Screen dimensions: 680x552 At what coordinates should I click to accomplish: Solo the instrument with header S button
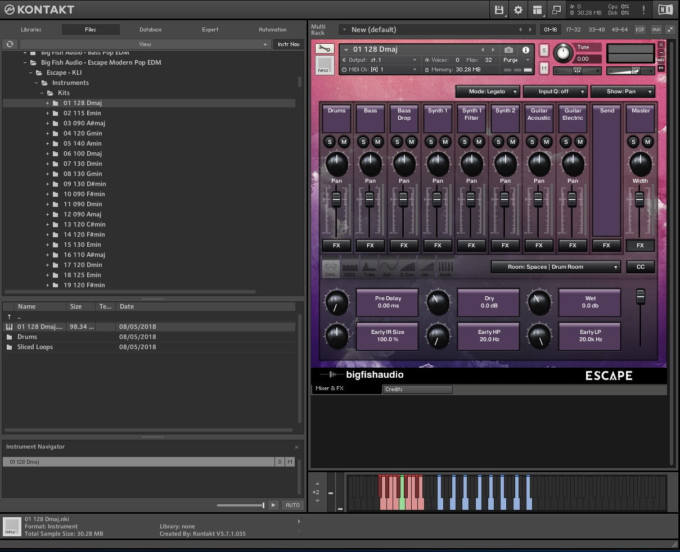pos(544,50)
